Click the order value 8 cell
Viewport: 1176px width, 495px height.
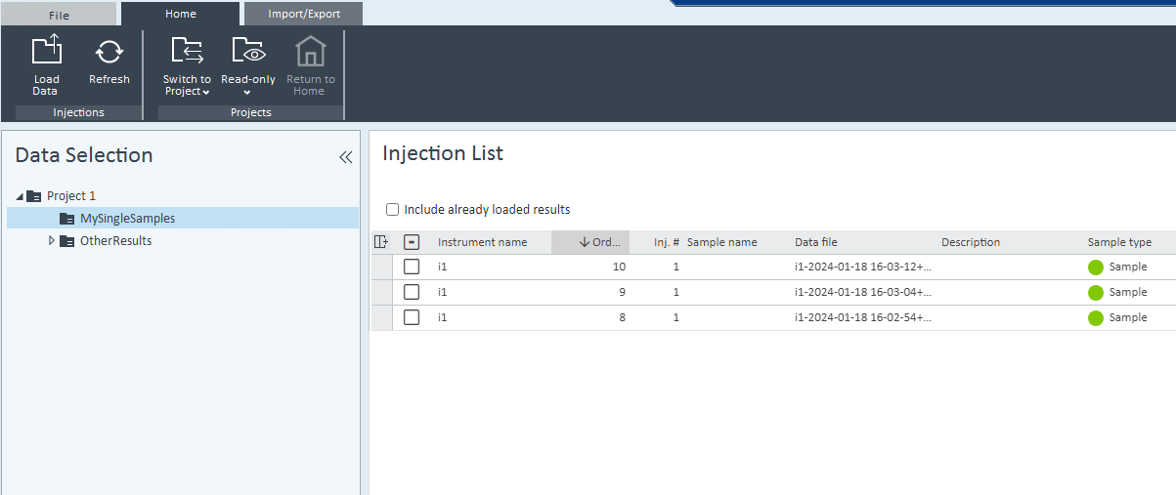pos(622,317)
